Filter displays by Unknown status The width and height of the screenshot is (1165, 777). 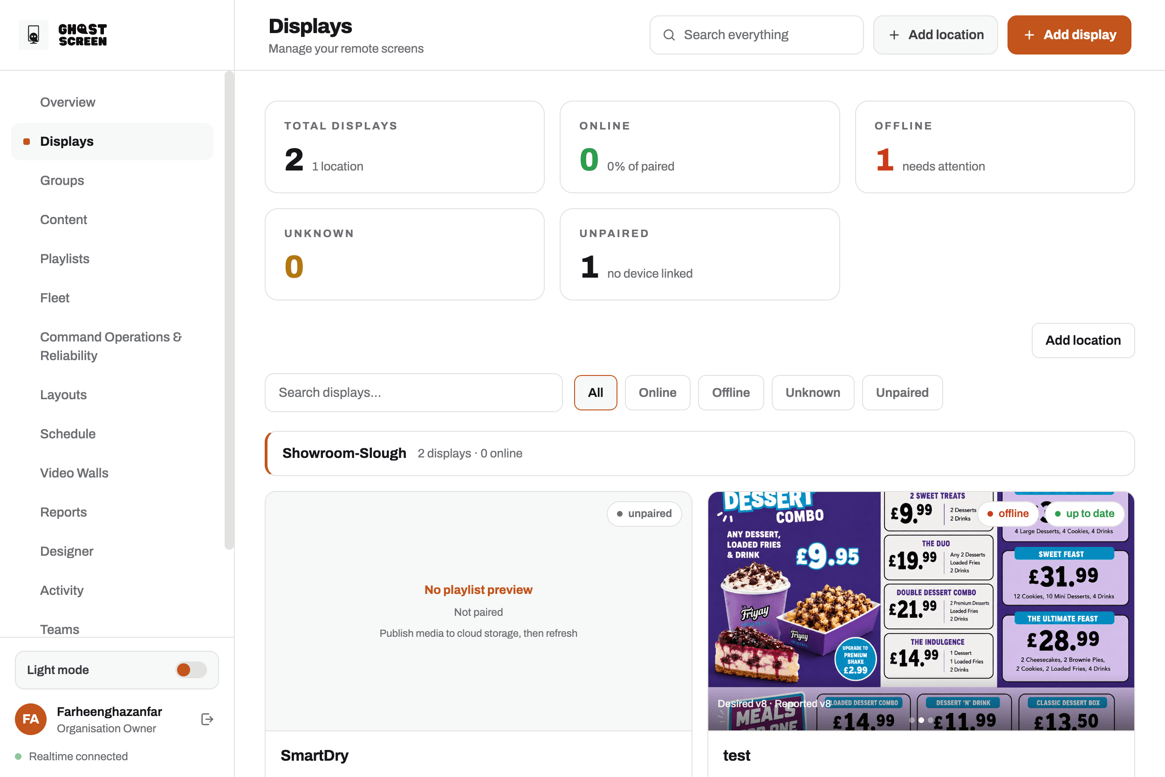[x=813, y=393]
